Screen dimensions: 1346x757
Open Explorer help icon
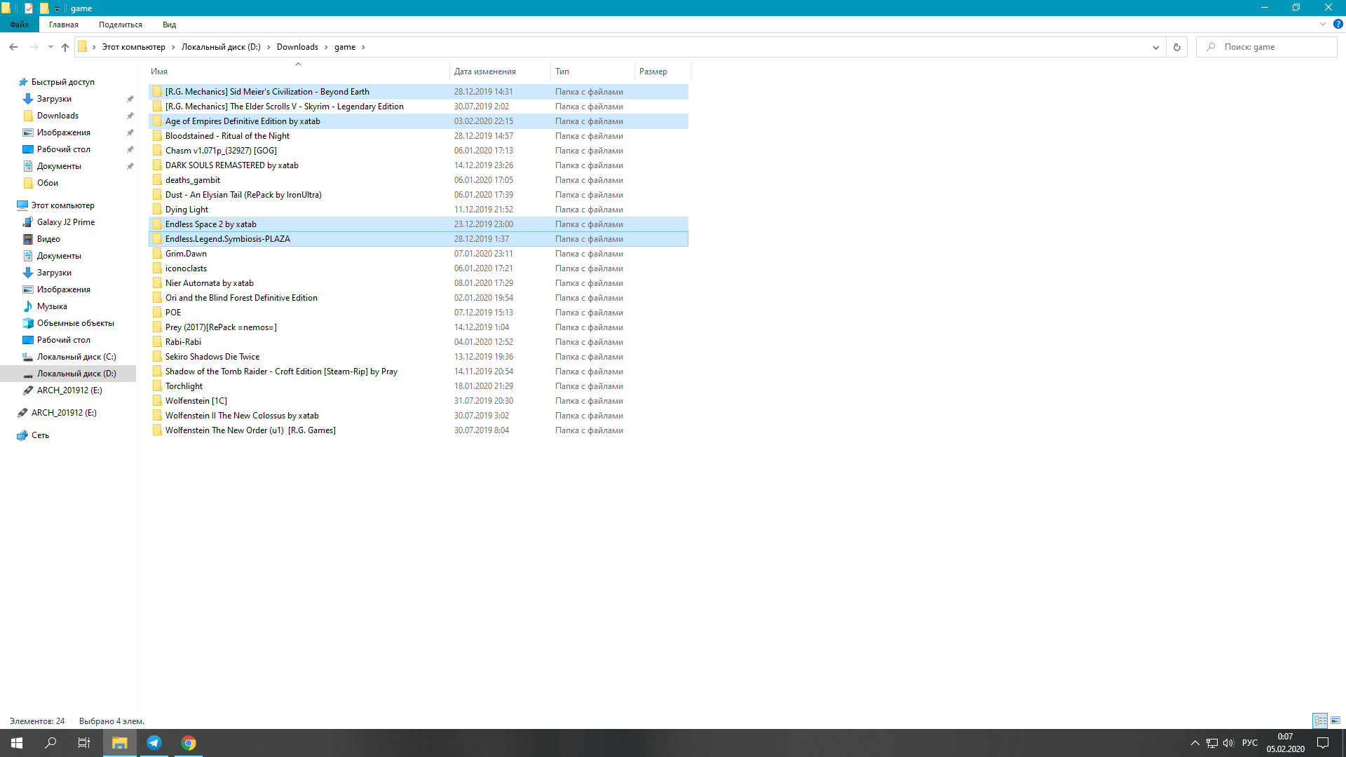pyautogui.click(x=1338, y=24)
